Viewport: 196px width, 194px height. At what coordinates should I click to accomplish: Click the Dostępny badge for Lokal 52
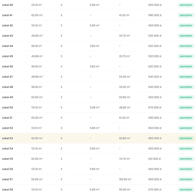(186, 128)
